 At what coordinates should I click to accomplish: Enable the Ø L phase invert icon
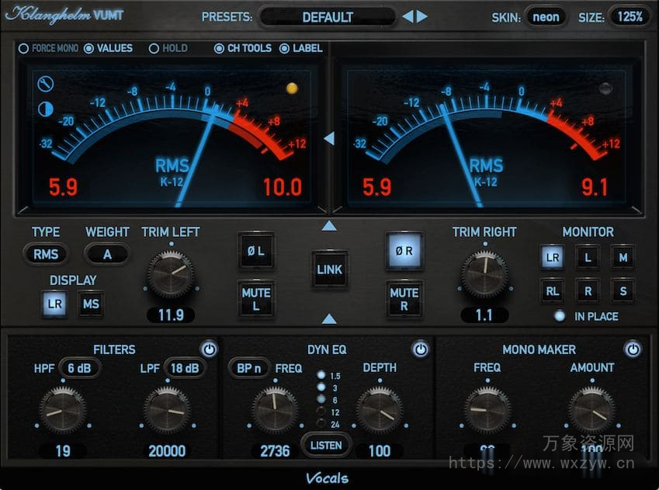click(255, 252)
